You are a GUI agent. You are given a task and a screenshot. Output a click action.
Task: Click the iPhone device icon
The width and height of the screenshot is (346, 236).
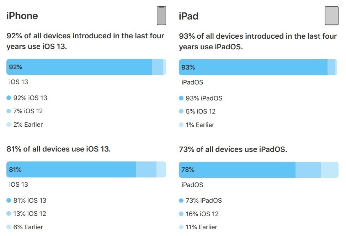(x=161, y=16)
